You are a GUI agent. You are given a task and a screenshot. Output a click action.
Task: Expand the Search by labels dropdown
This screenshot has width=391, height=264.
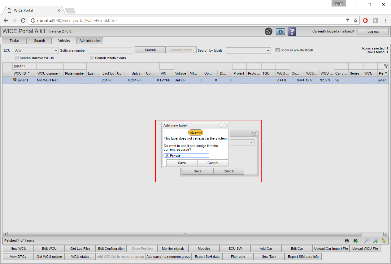click(248, 50)
